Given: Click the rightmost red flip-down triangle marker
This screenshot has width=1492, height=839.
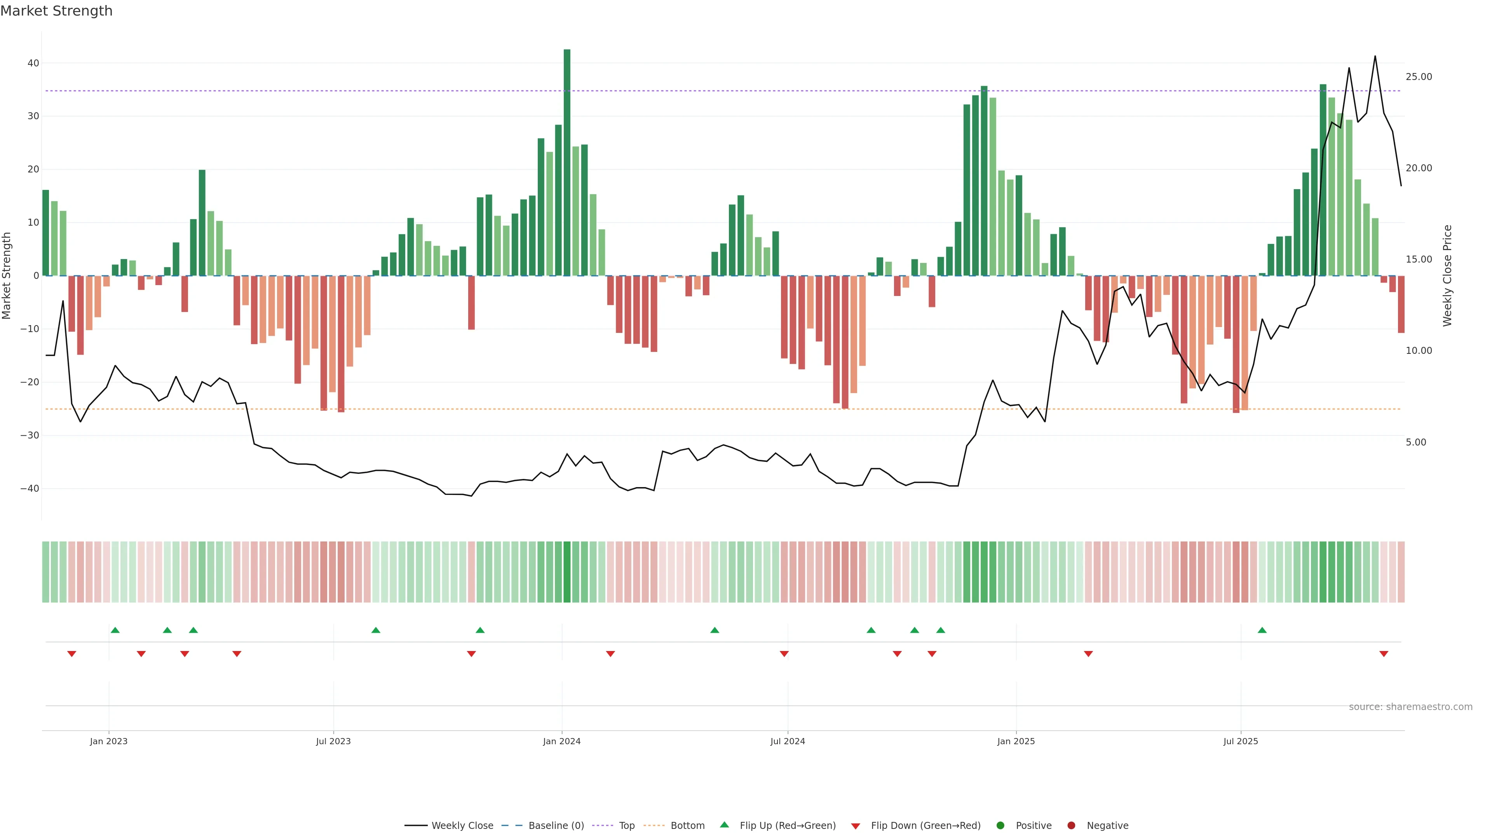Looking at the screenshot, I should 1384,654.
